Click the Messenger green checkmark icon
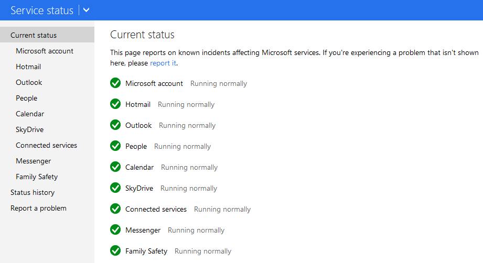Viewport: 483px width, 263px height. (115, 229)
